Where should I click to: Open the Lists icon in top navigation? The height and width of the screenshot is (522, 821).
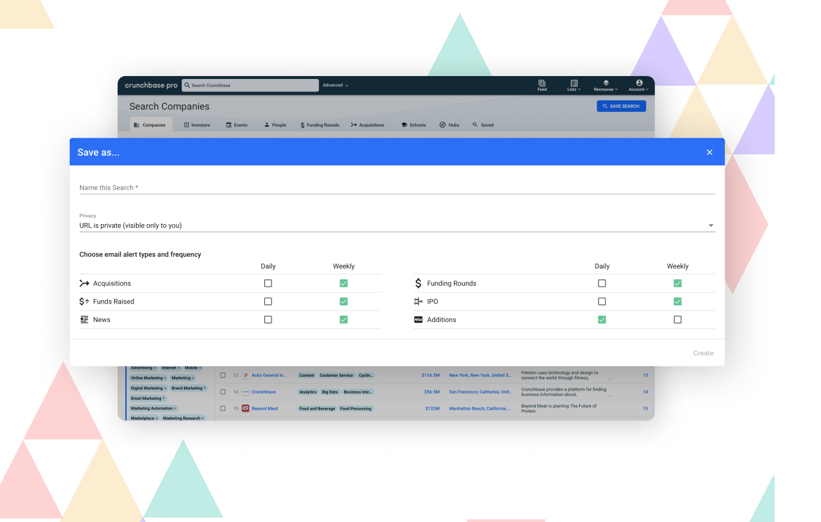click(x=573, y=85)
